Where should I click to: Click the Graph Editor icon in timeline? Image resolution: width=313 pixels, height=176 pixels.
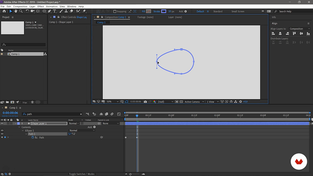click(x=119, y=114)
